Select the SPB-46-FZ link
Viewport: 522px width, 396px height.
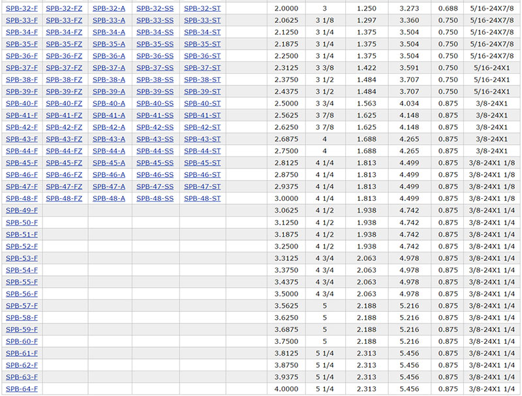64,175
